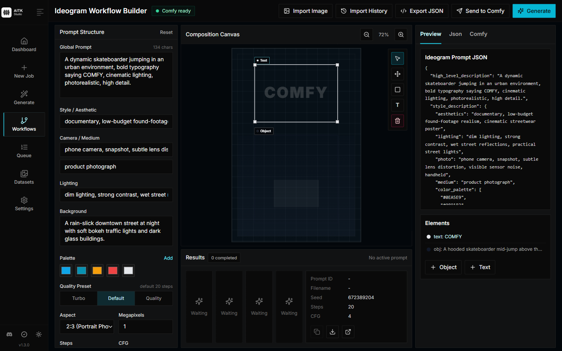562x351 pixels.
Task: Click the Generate button in the header
Action: [534, 11]
